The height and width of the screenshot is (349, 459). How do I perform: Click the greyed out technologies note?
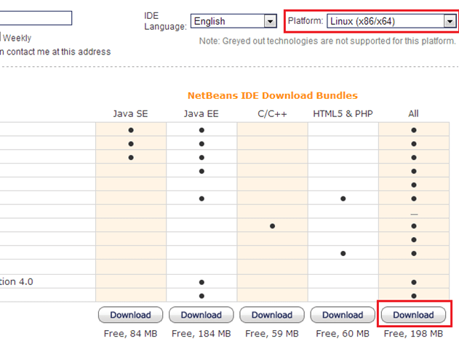tap(327, 41)
